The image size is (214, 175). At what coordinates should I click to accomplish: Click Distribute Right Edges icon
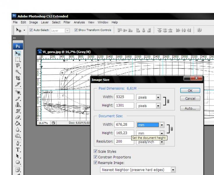(189, 30)
